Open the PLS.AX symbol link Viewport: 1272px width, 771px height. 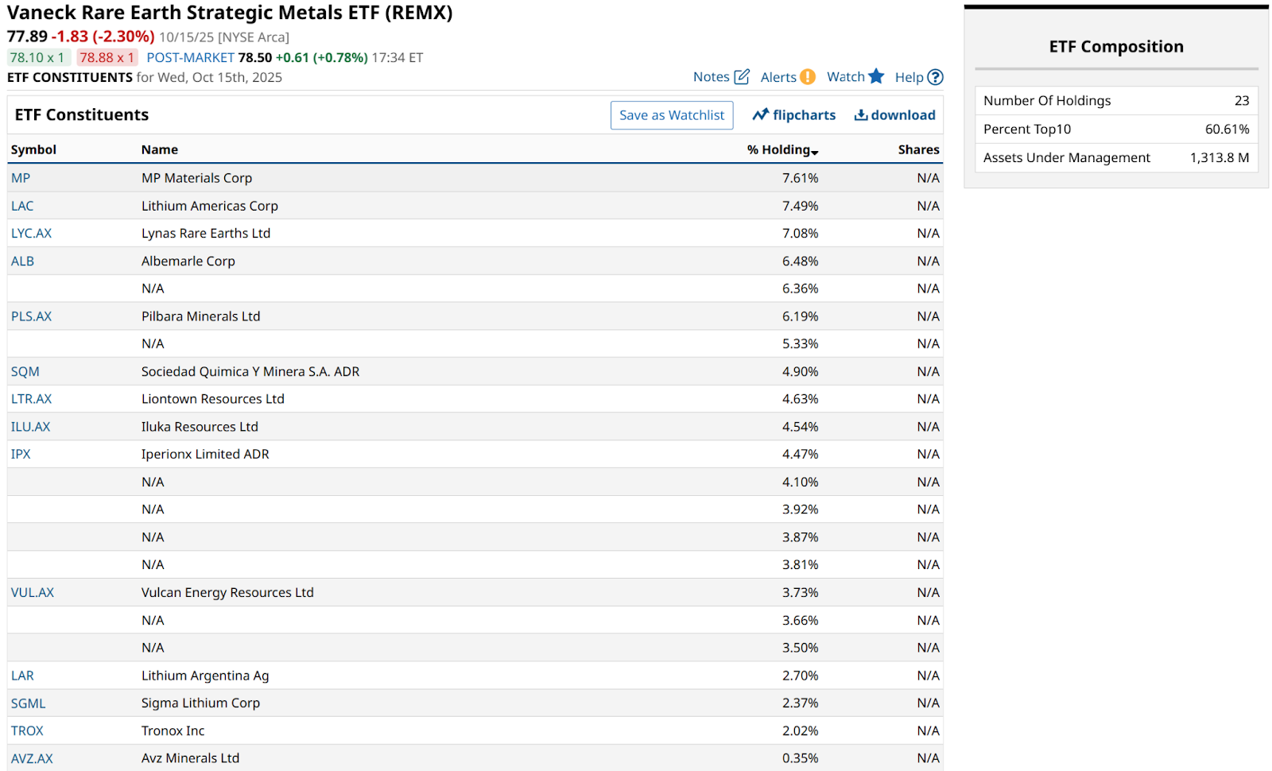tap(31, 316)
